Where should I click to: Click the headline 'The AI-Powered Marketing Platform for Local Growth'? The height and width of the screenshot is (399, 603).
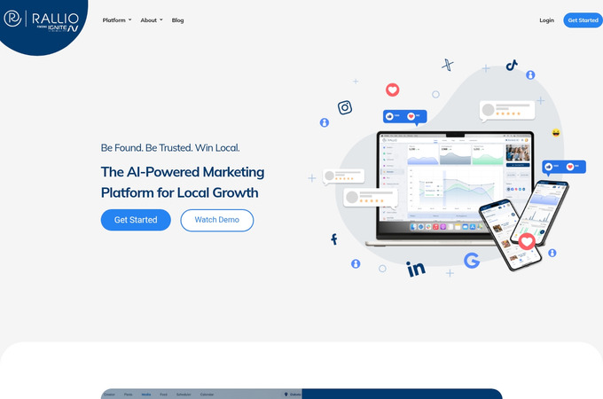[183, 182]
